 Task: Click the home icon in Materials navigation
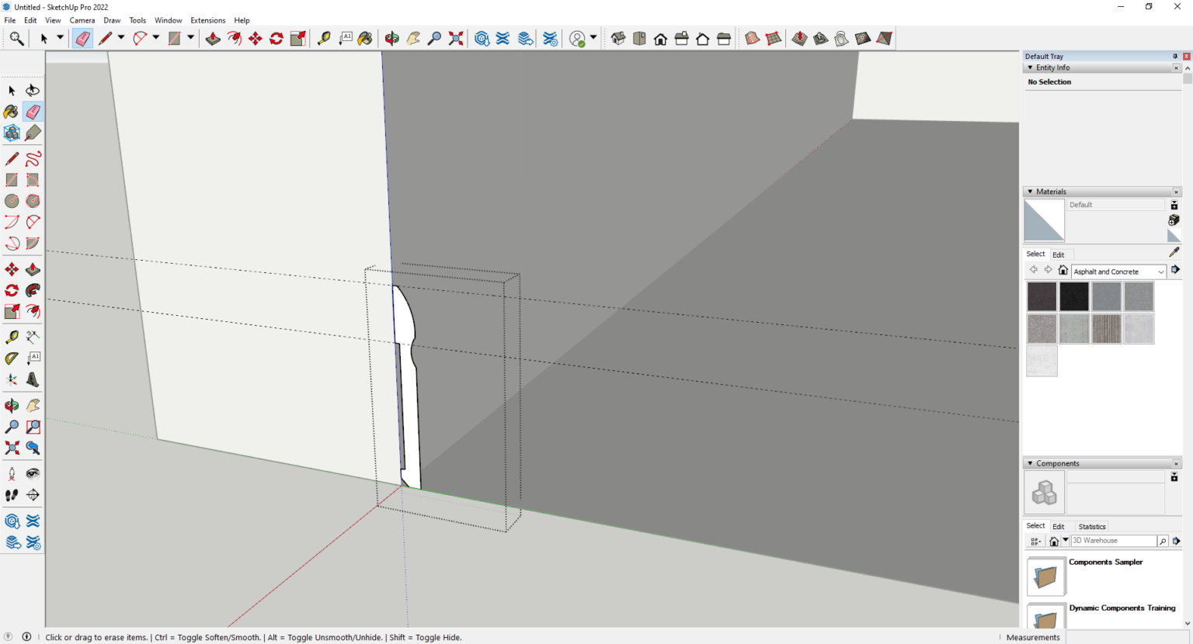(1063, 269)
